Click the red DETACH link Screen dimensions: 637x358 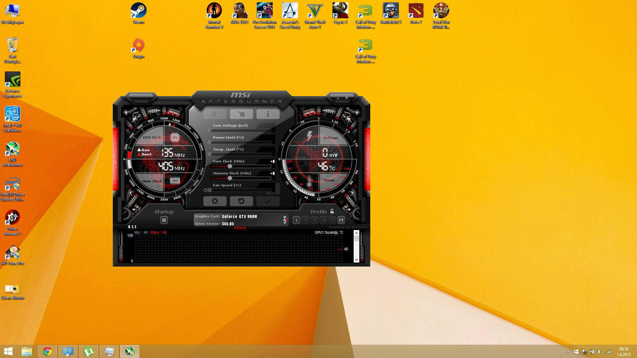(x=240, y=228)
